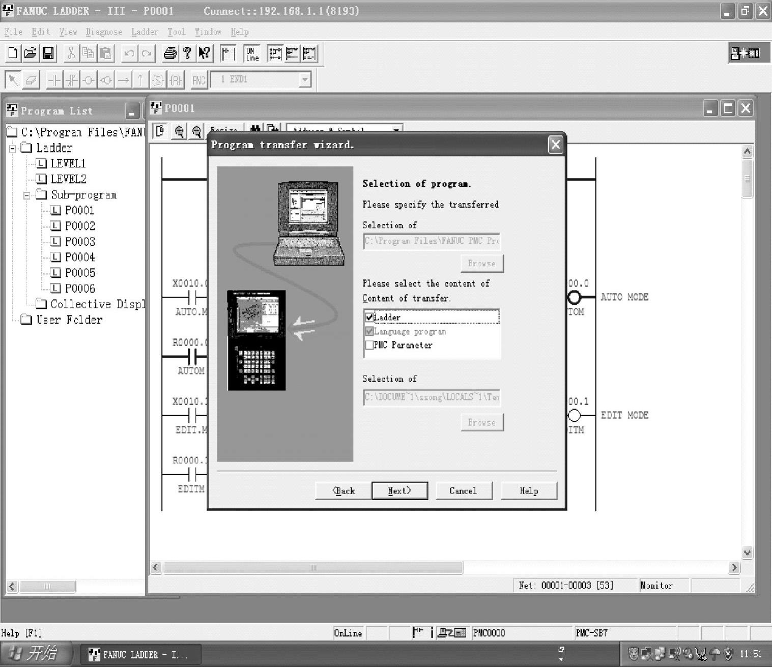Viewport: 772px width, 667px height.
Task: Activate the context help pointer icon
Action: 204,53
